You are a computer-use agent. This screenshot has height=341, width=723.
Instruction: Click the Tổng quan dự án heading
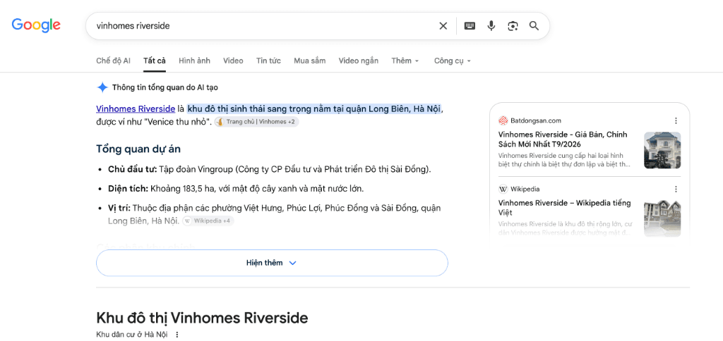138,149
